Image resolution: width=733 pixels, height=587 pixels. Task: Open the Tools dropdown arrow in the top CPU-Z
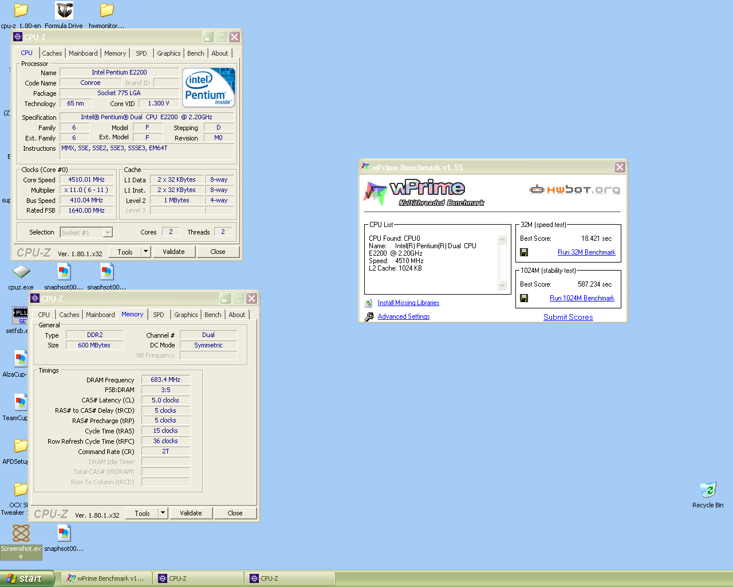145,252
